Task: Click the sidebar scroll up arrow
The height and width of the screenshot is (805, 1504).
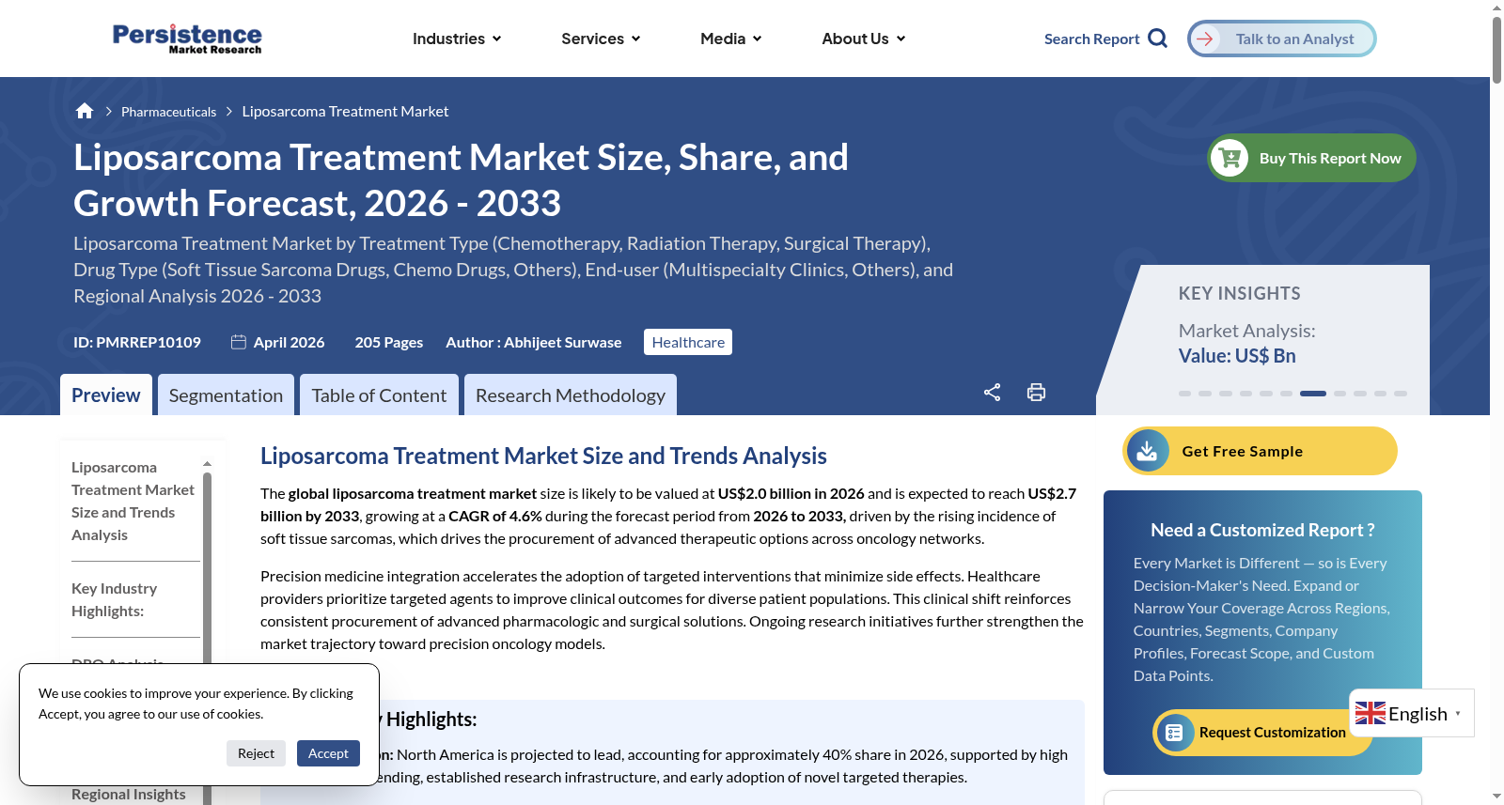Action: [x=208, y=464]
